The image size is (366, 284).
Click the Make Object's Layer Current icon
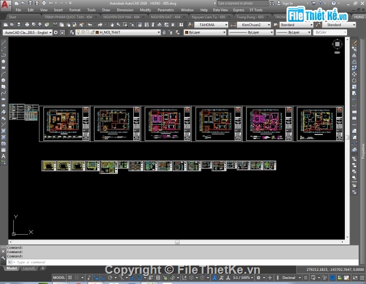(x=164, y=33)
